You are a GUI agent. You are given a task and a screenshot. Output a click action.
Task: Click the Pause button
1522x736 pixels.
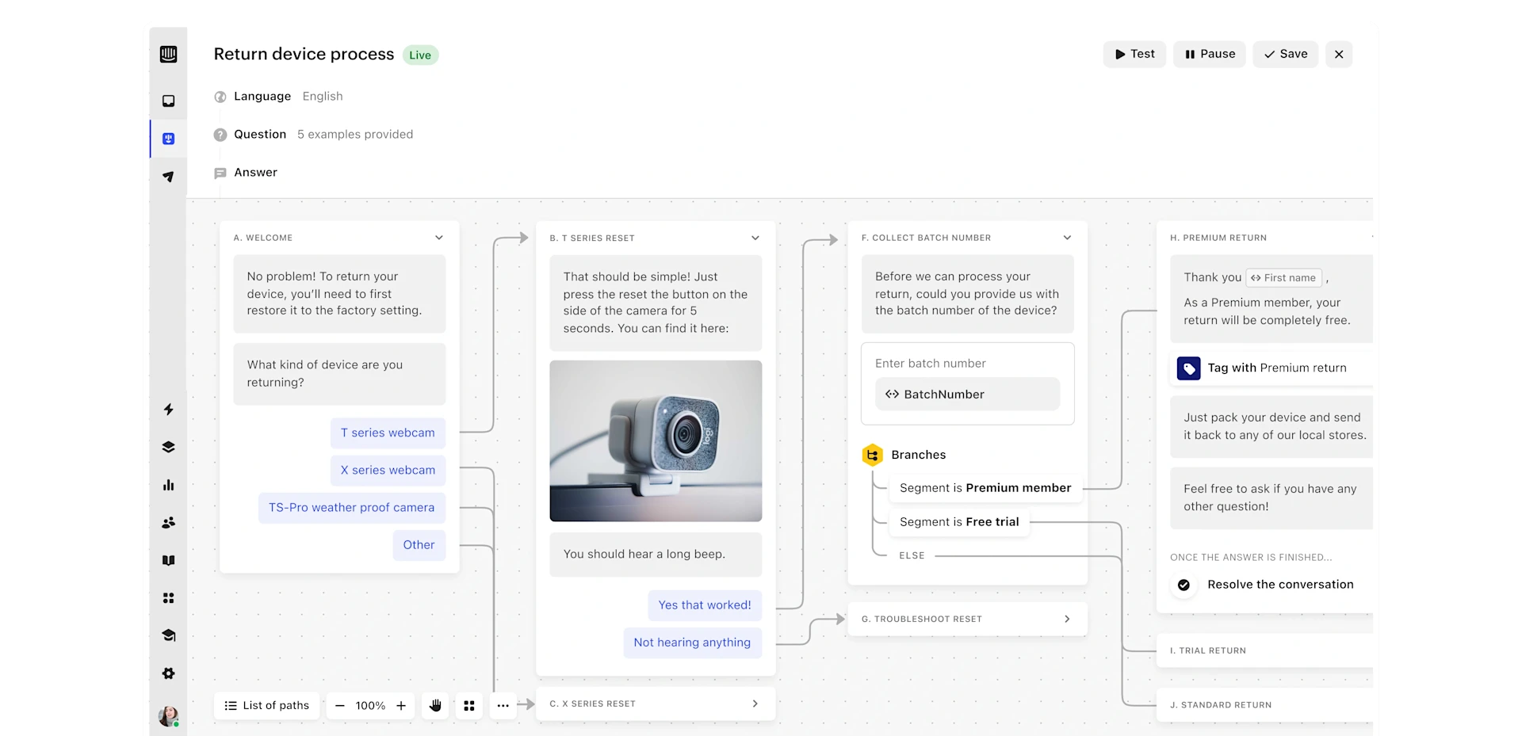click(1210, 54)
